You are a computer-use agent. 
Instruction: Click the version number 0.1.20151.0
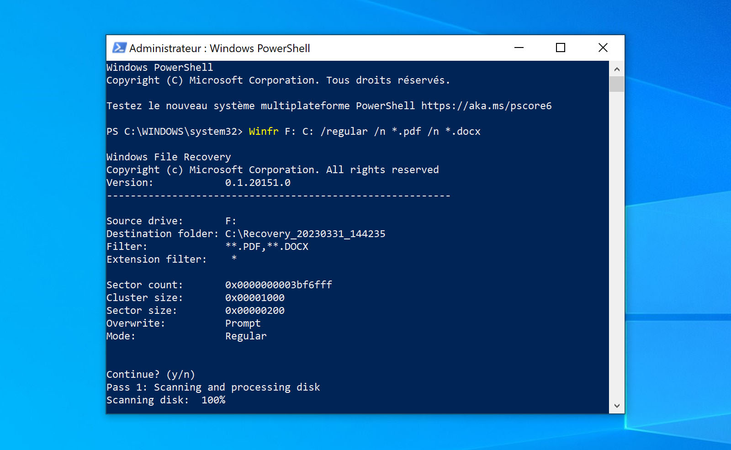(258, 183)
